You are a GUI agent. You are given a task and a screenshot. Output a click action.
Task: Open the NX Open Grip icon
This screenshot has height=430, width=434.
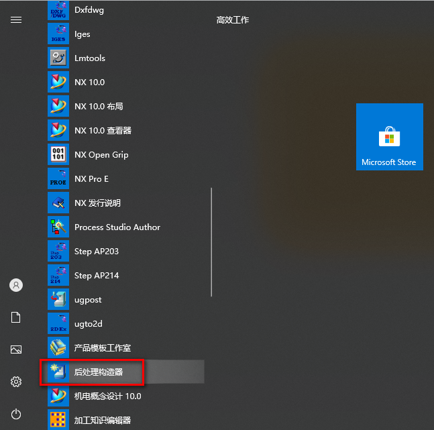pyautogui.click(x=59, y=155)
